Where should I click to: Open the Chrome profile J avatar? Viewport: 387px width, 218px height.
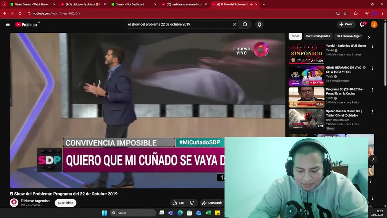pyautogui.click(x=375, y=13)
